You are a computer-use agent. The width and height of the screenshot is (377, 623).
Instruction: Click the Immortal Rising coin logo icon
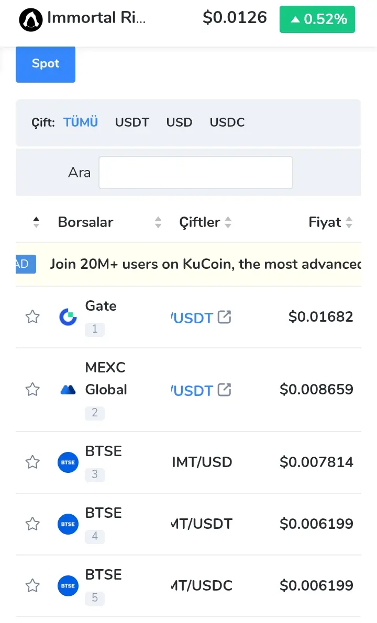(x=30, y=19)
